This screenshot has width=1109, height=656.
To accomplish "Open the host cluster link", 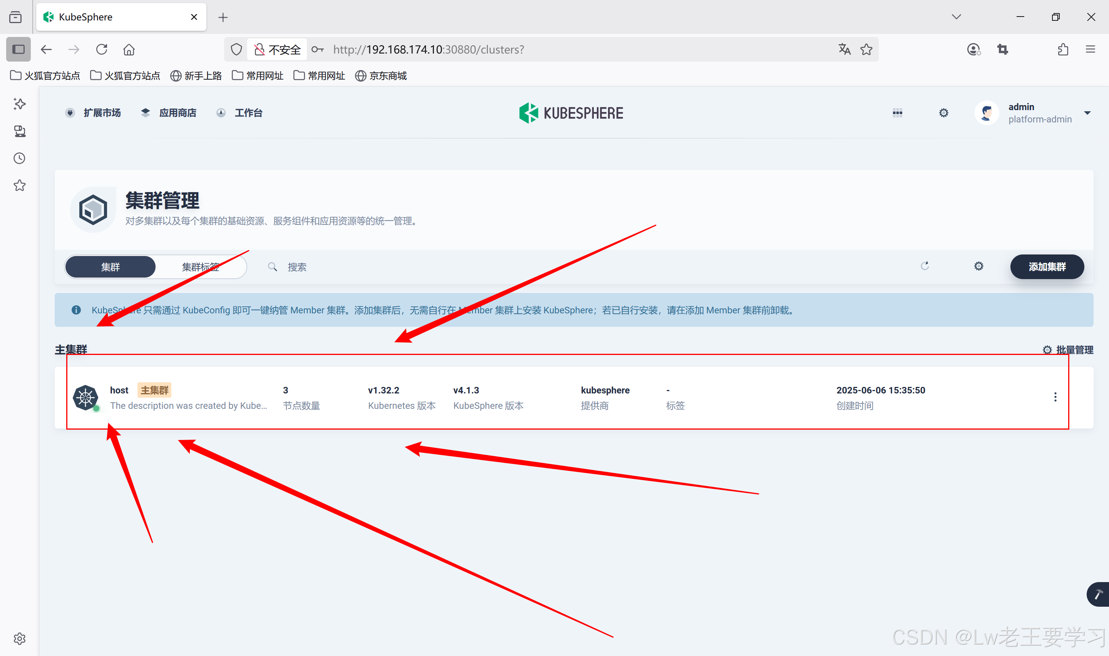I will tap(119, 390).
